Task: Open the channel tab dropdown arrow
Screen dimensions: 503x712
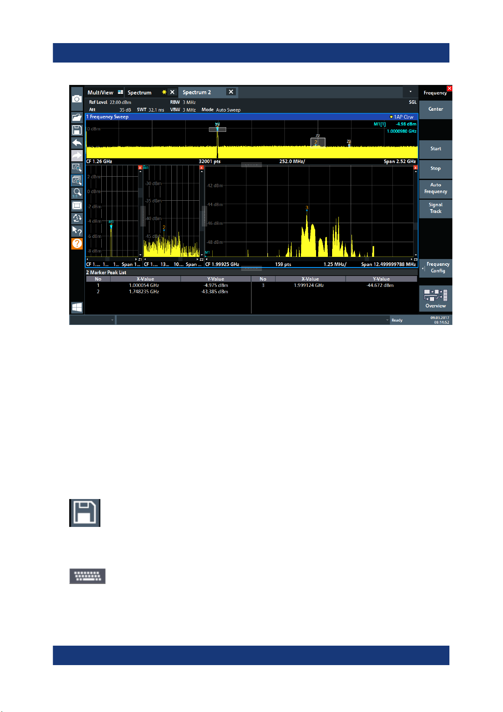Action: (x=410, y=92)
